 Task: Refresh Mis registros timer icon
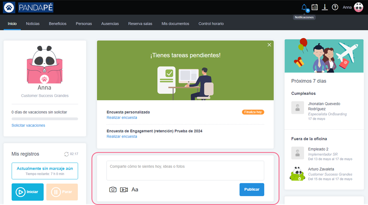(x=67, y=154)
